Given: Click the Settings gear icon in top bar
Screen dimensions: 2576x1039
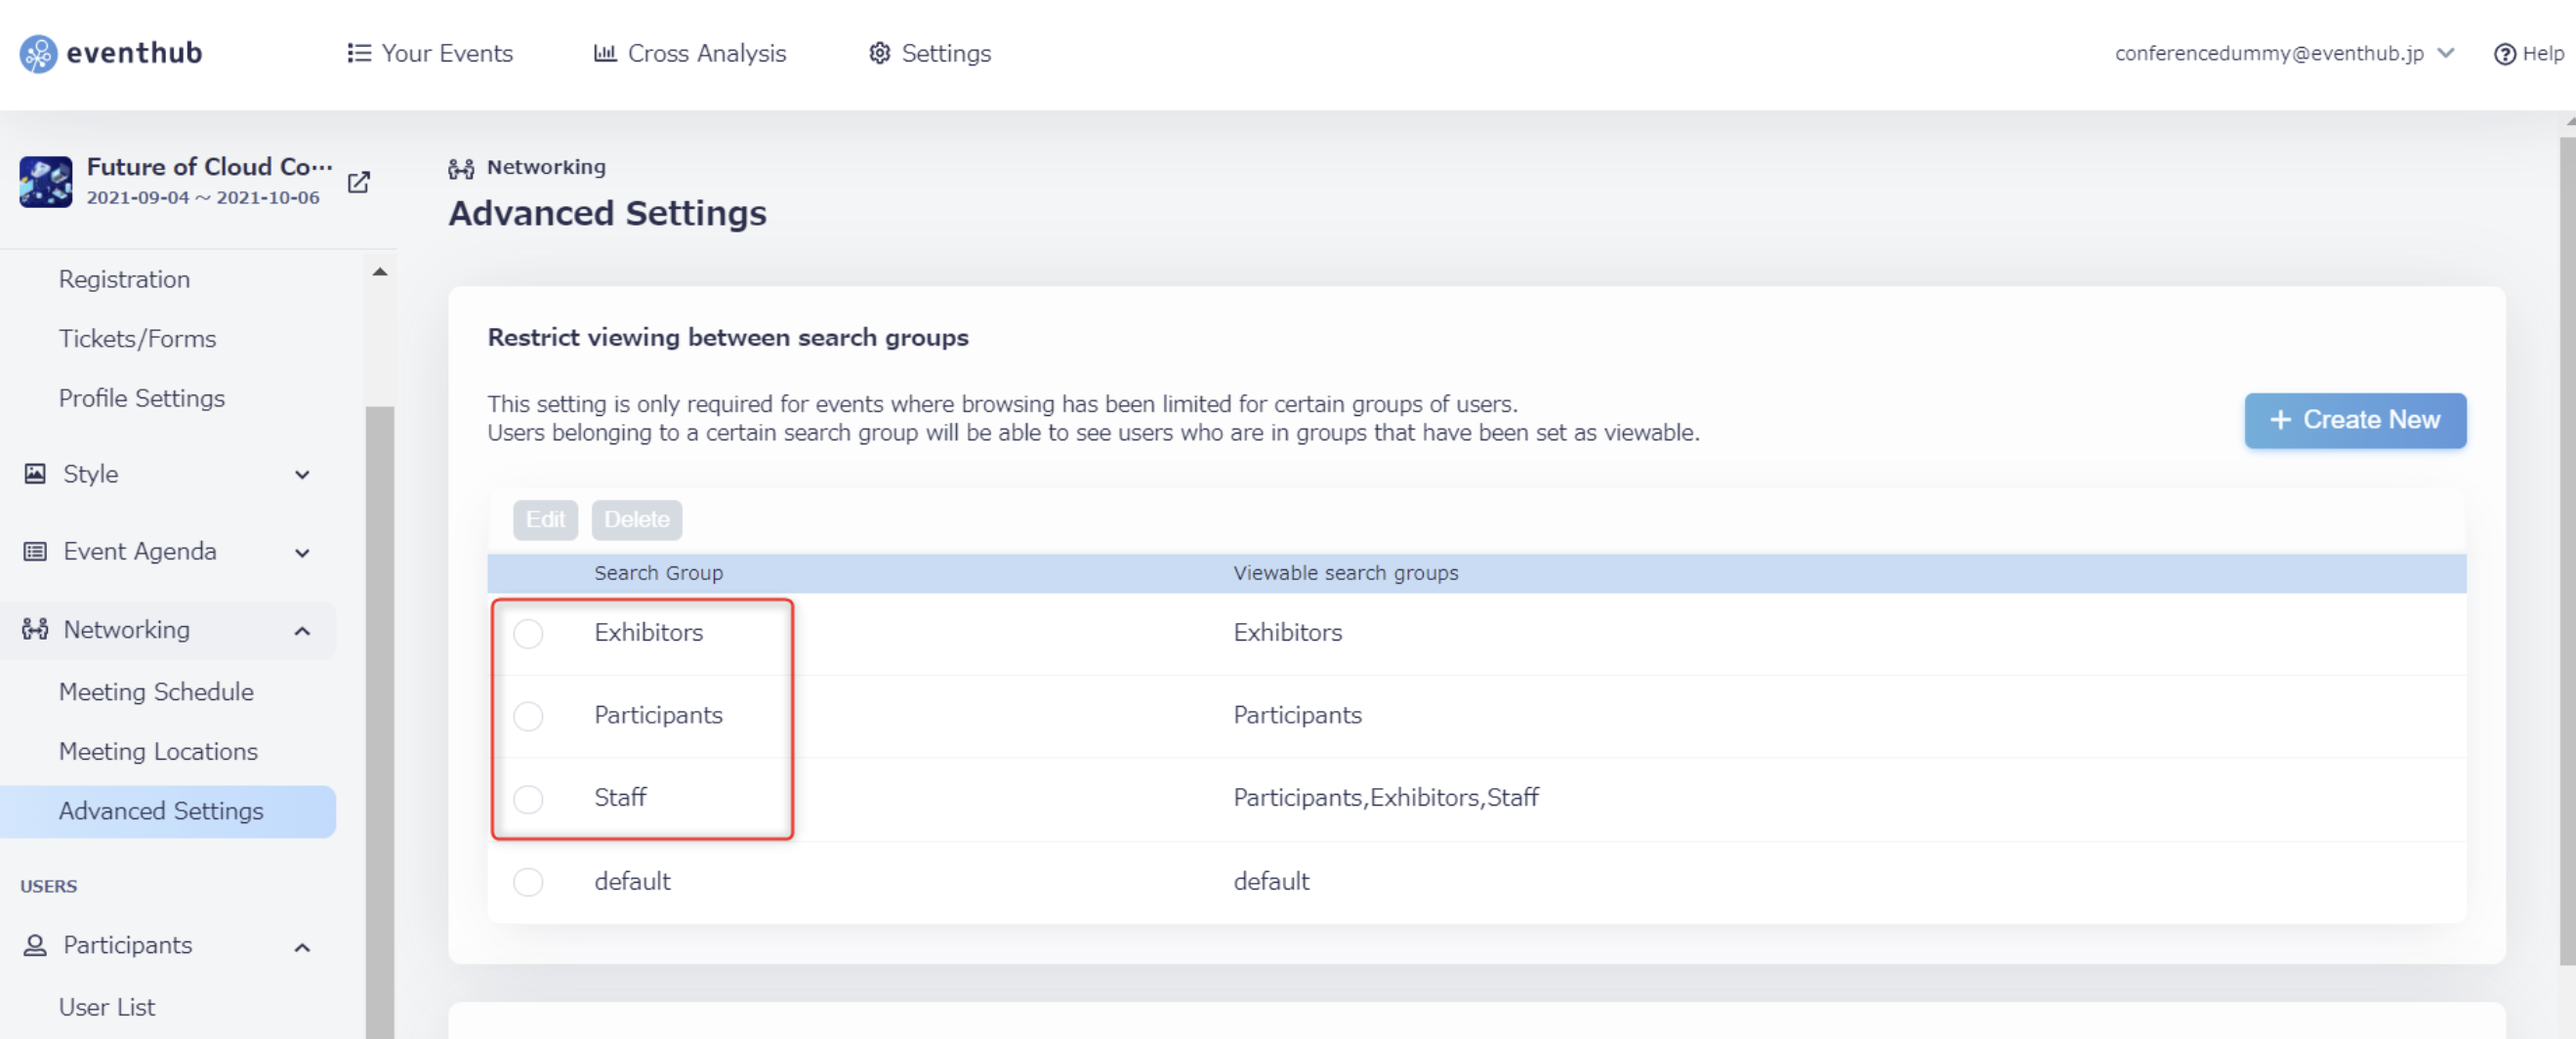Looking at the screenshot, I should click(879, 53).
